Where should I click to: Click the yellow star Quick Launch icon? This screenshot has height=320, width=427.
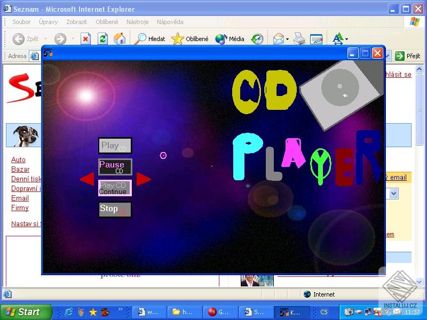click(x=93, y=312)
